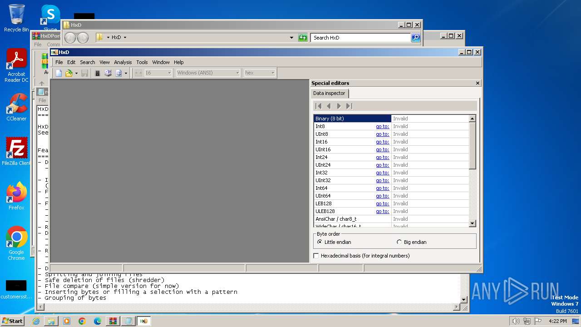Open the CCleaner desktop shortcut

point(16,107)
